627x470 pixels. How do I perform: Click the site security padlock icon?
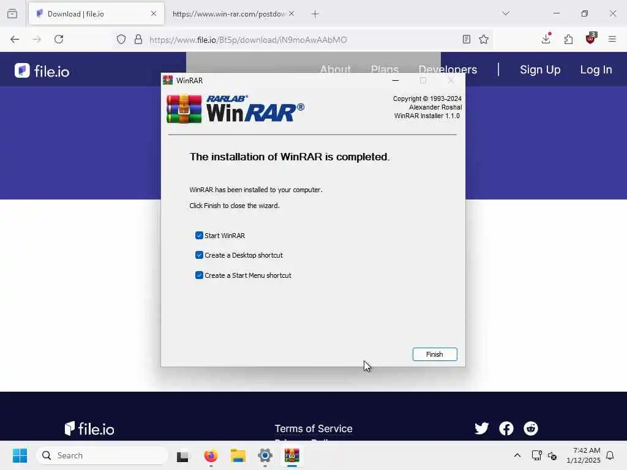138,39
